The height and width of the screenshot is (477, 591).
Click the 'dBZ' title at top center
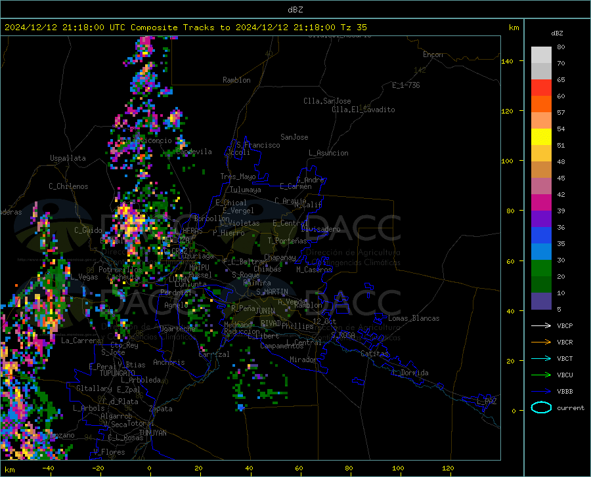click(295, 10)
